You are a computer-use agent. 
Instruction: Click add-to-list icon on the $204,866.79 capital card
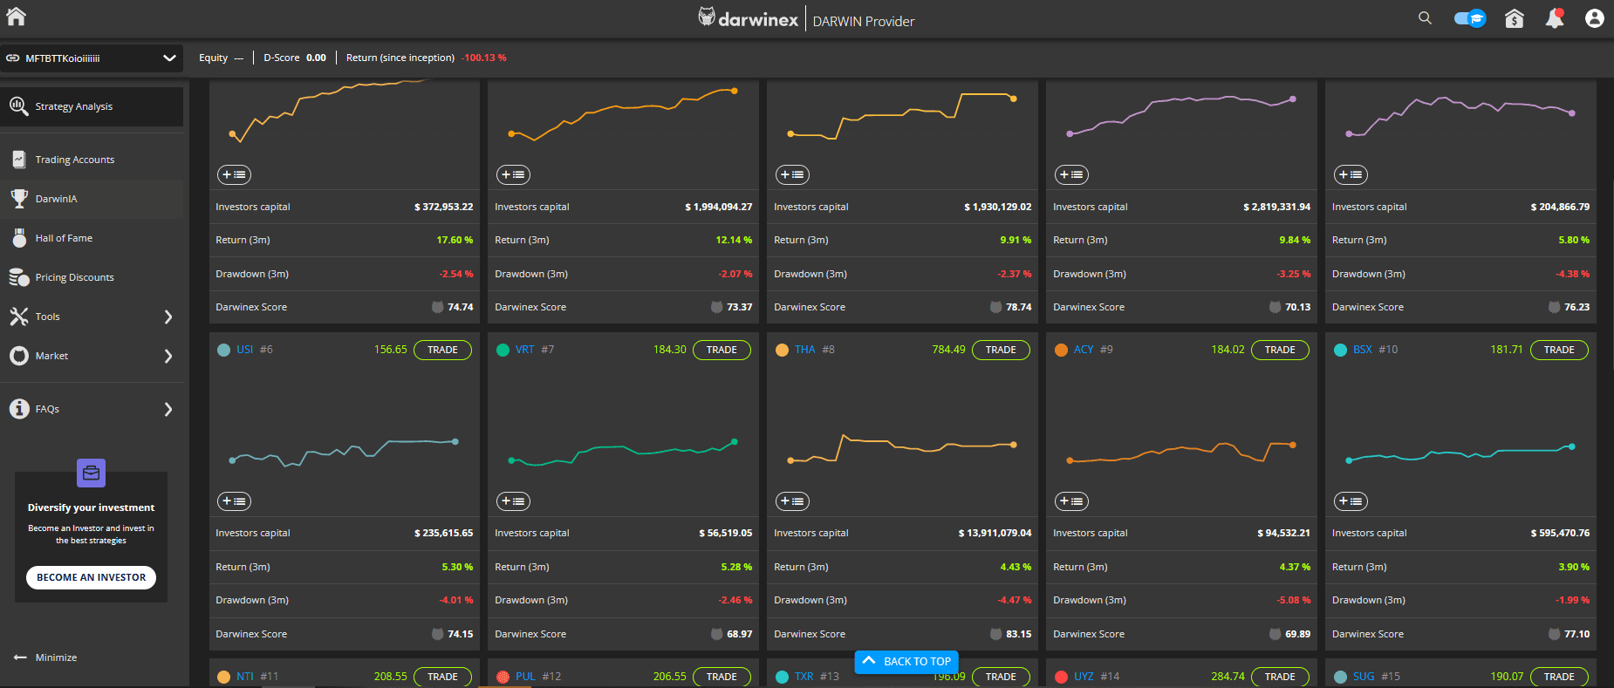tap(1351, 175)
